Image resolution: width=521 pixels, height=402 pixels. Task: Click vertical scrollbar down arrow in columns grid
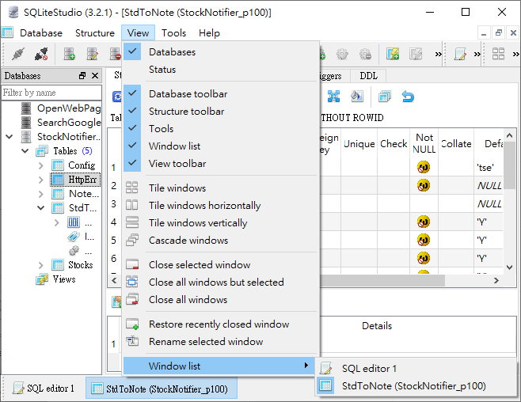[509, 267]
